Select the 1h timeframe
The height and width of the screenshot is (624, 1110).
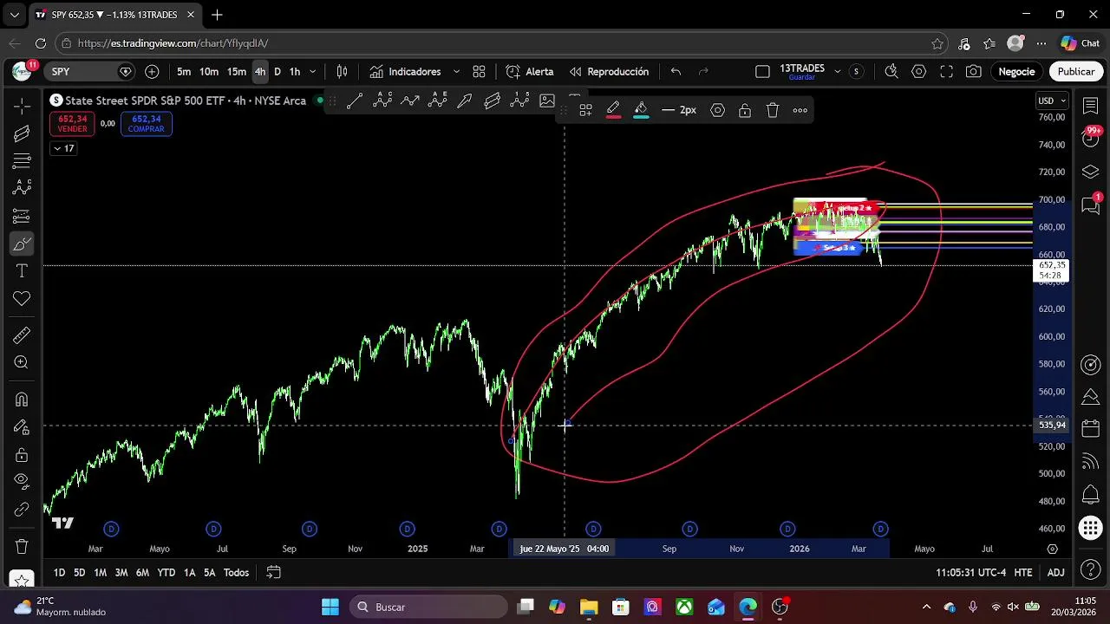coord(295,72)
